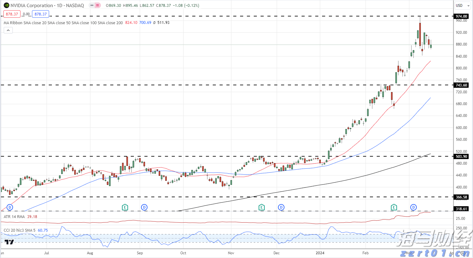The width and height of the screenshot is (473, 258).
Task: Select the Dividend marker after the March earnings
Action: coord(413,207)
